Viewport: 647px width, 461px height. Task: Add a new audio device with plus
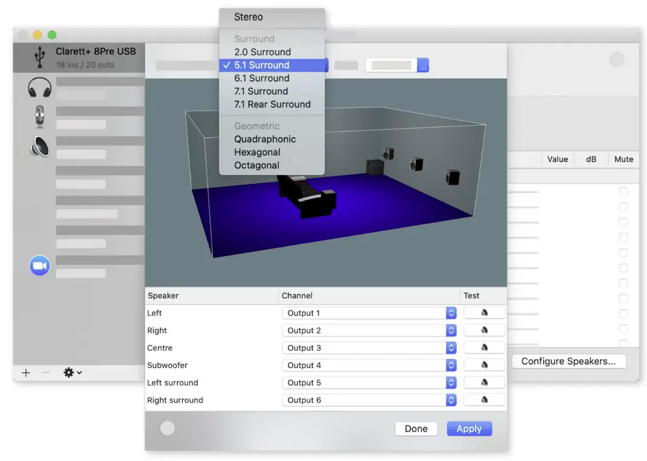[26, 373]
